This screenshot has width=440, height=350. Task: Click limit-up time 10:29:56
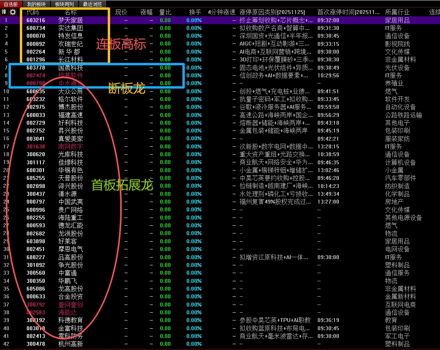click(x=328, y=75)
